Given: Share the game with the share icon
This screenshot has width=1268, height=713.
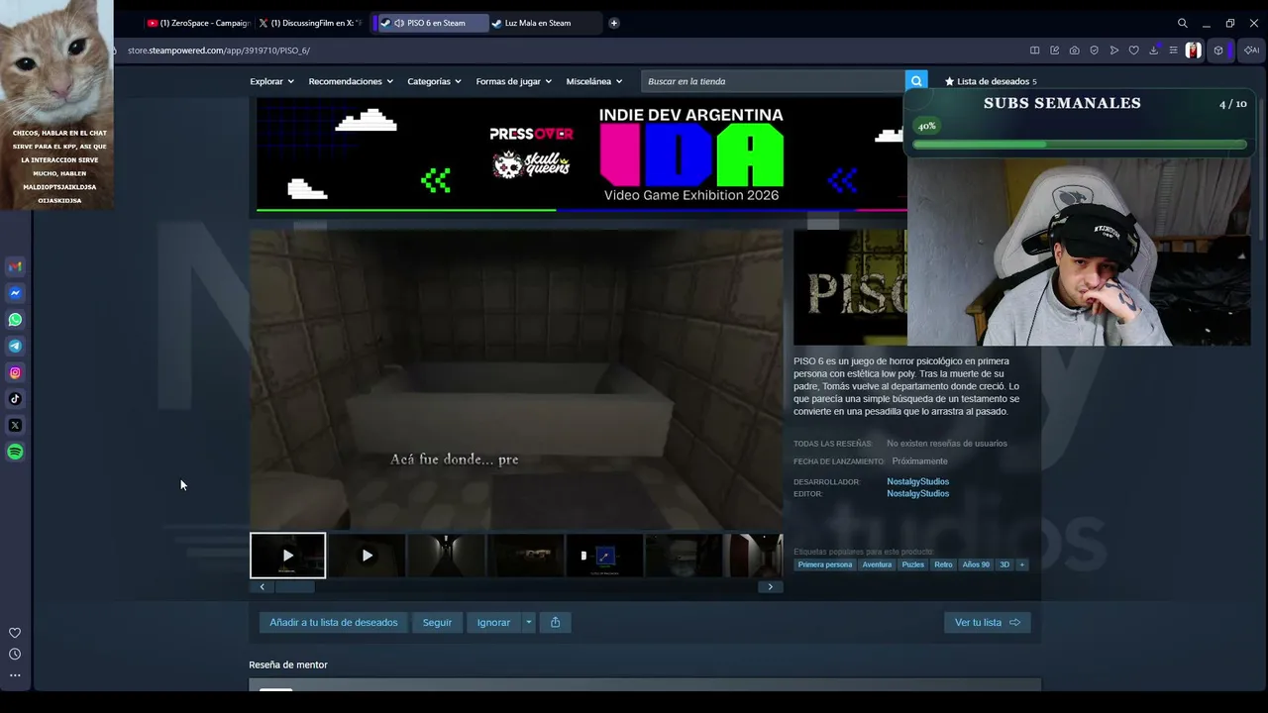Looking at the screenshot, I should tap(555, 622).
